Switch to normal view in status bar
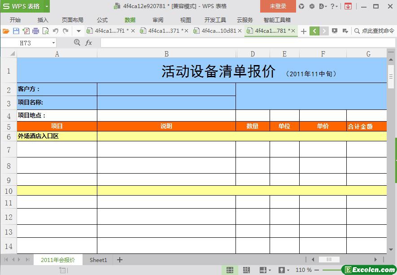 (230, 270)
